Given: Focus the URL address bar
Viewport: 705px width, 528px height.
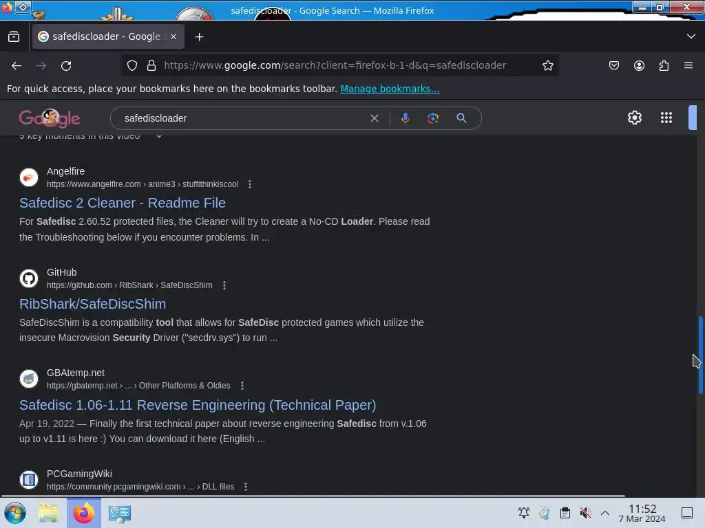Looking at the screenshot, I should pyautogui.click(x=335, y=65).
